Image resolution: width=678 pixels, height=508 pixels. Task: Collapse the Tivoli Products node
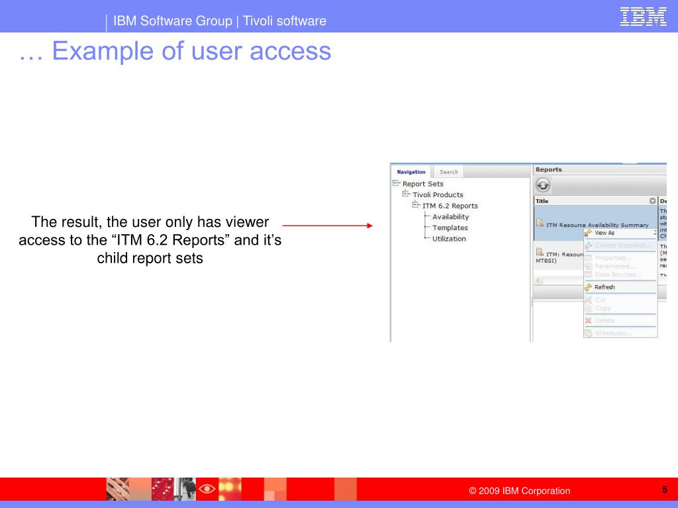[x=406, y=194]
